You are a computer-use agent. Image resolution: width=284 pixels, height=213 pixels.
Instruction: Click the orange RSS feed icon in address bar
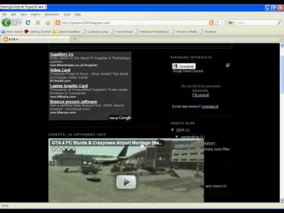[211, 23]
